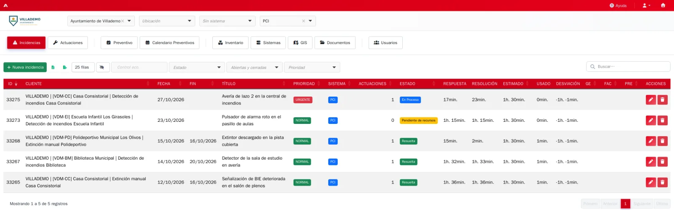Click the Último pagination button

pyautogui.click(x=662, y=204)
